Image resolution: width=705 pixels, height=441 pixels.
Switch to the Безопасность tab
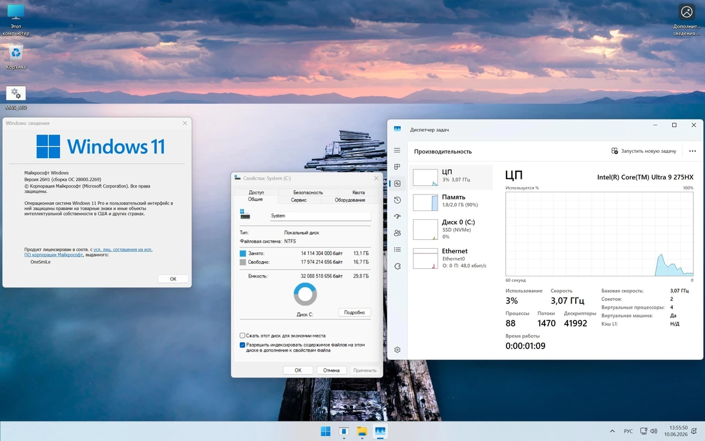coord(308,192)
